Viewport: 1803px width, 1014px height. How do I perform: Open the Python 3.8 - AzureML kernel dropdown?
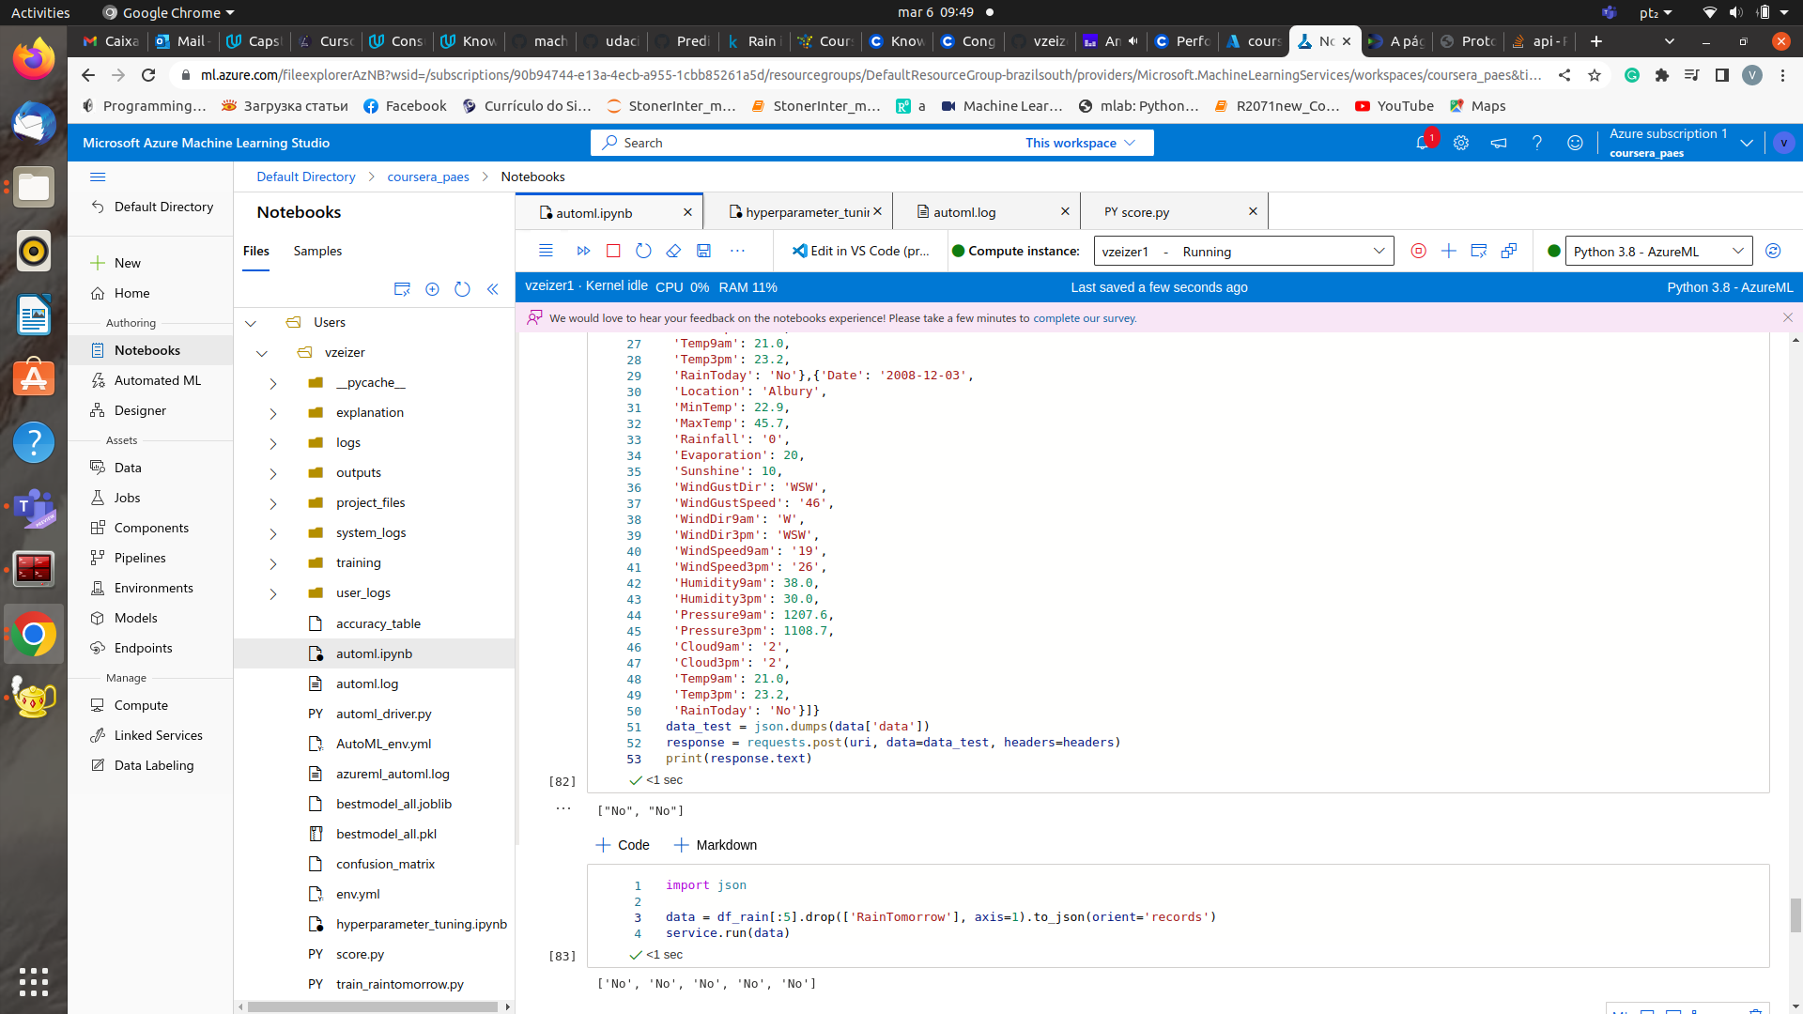point(1737,252)
